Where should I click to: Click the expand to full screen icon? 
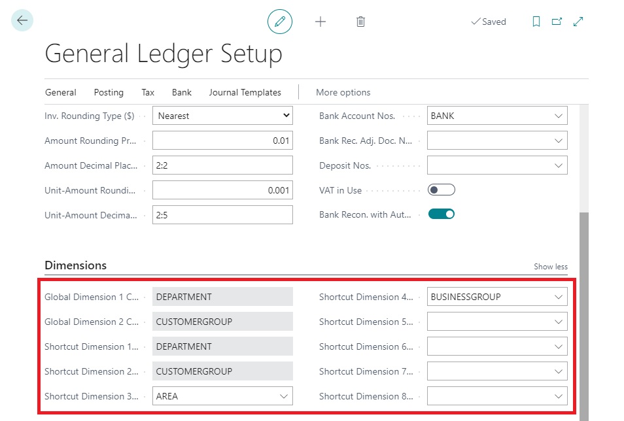coord(578,22)
